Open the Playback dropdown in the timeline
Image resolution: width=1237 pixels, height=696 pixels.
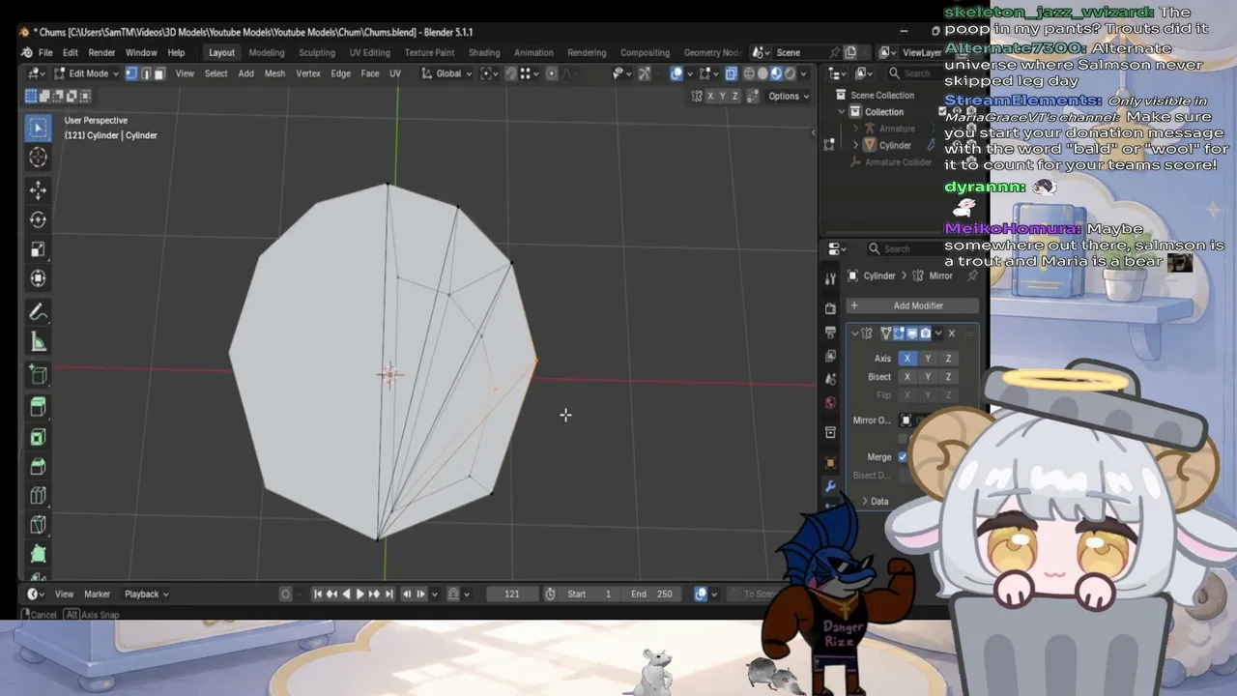[x=146, y=594]
